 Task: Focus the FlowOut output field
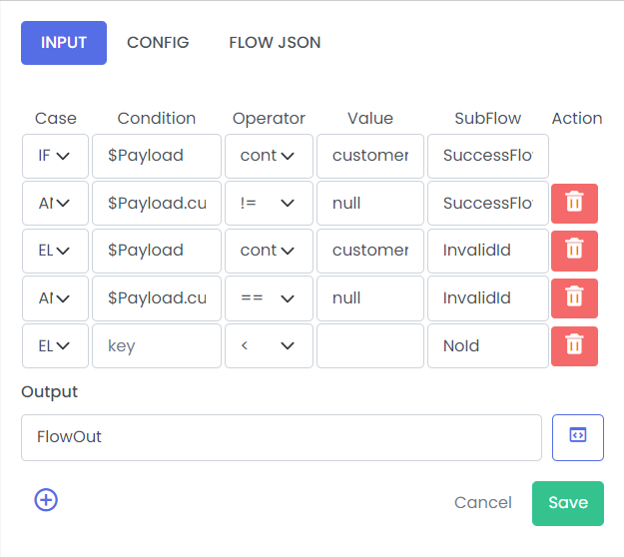click(x=282, y=437)
